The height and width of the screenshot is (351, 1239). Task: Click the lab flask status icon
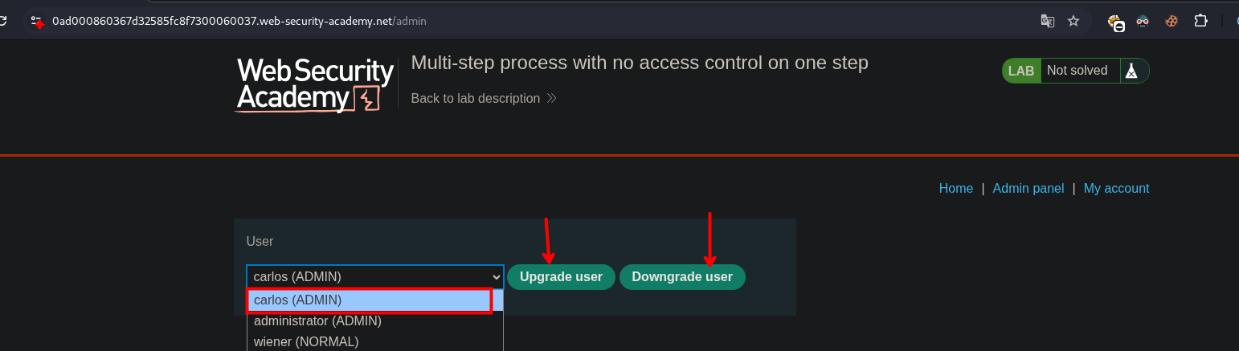tap(1131, 71)
